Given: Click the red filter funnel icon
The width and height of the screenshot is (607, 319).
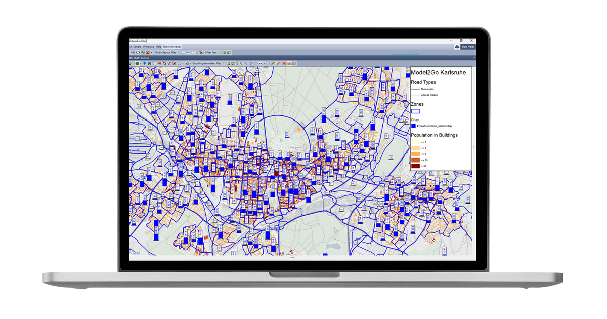Looking at the screenshot, I should click(x=200, y=52).
